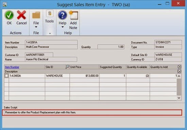Screen dimensions: 187x130
Task: Click the Item Number field 1-A3261A
Action: coord(51,43)
